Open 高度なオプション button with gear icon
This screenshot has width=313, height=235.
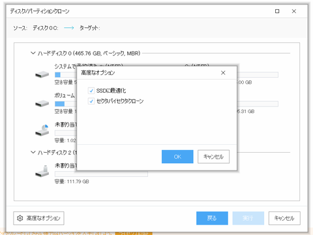pos(38,218)
